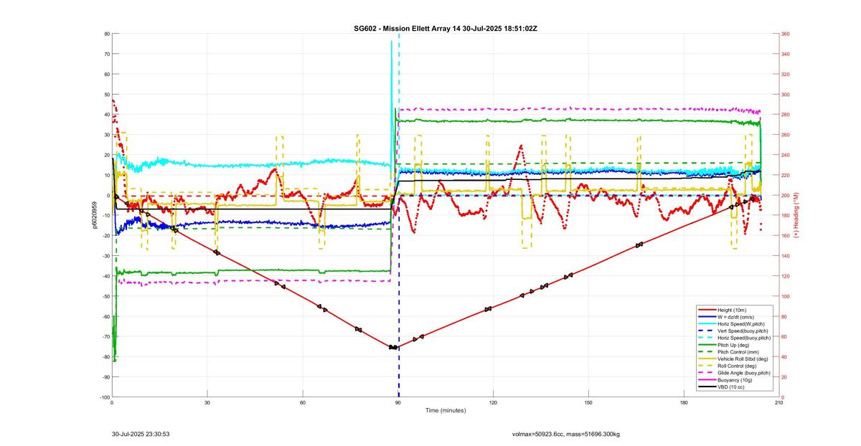
Task: Click tick label '60' on the time axis
Action: (302, 403)
